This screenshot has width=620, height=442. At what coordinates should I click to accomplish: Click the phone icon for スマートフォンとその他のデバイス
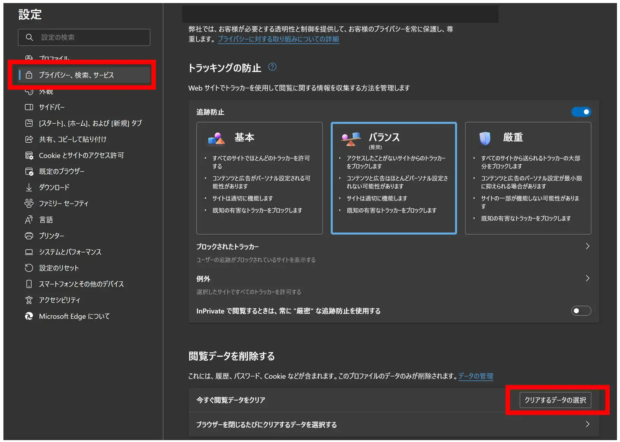click(29, 284)
